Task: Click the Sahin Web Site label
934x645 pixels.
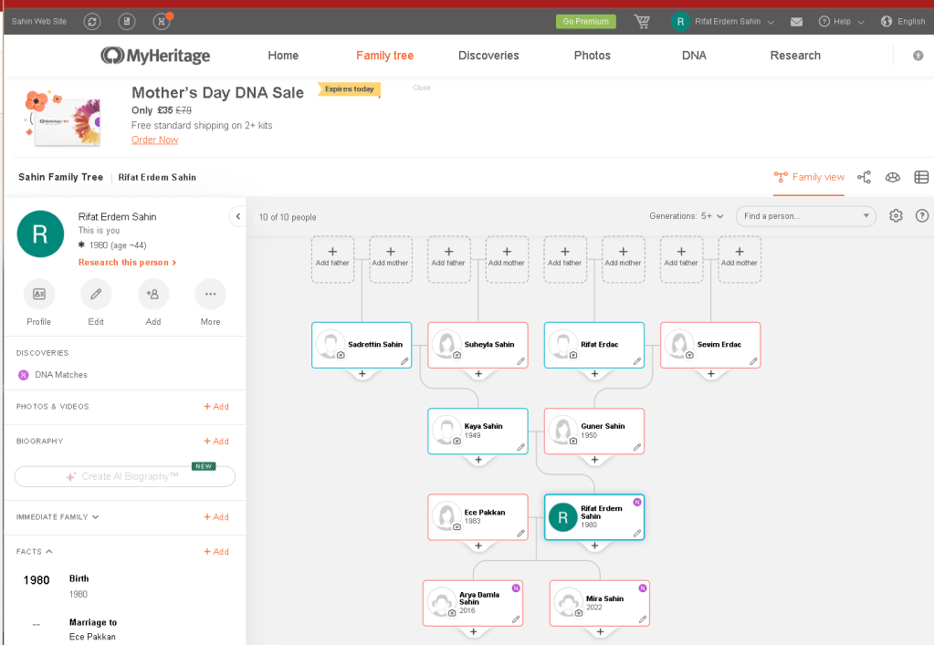Action: click(39, 21)
